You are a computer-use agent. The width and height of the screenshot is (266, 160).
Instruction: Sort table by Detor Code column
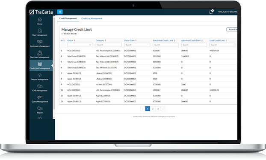[x=130, y=40]
